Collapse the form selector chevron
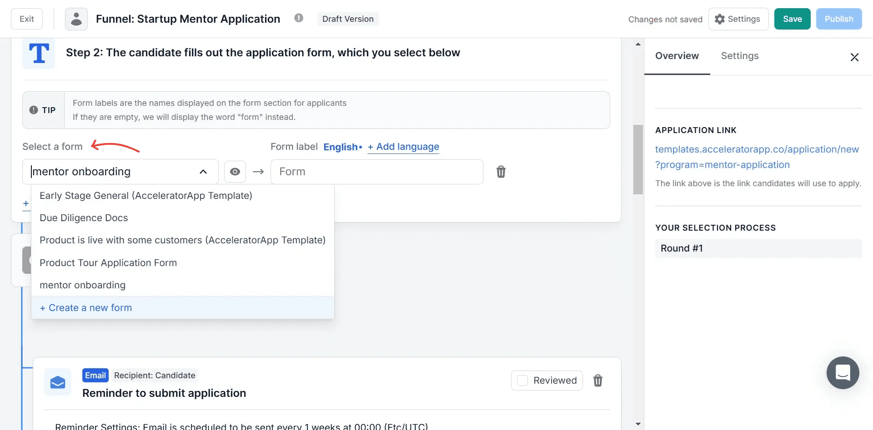 tap(203, 172)
